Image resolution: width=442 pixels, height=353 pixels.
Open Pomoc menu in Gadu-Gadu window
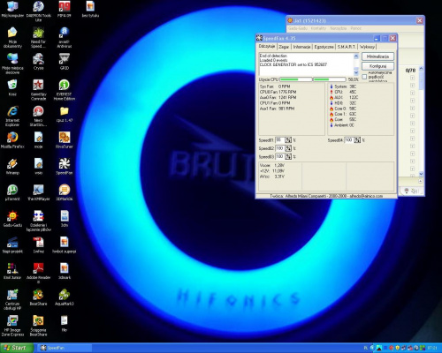point(356,28)
